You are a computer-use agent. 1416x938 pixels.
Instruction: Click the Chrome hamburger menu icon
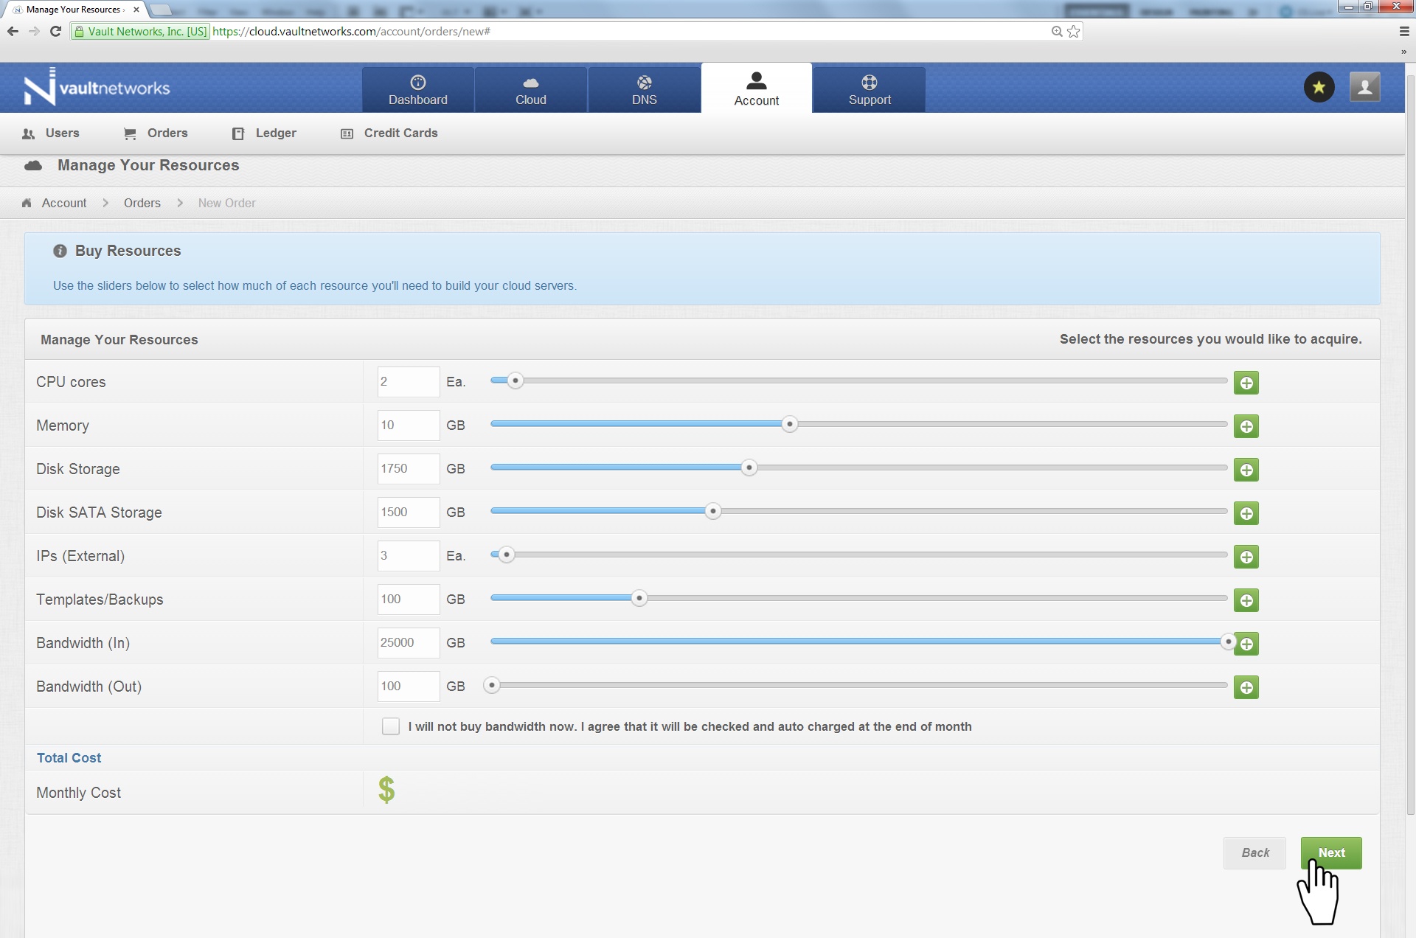(1403, 32)
